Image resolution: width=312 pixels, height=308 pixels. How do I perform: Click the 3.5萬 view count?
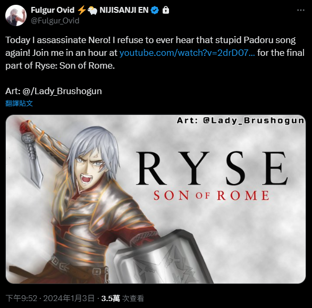111,298
